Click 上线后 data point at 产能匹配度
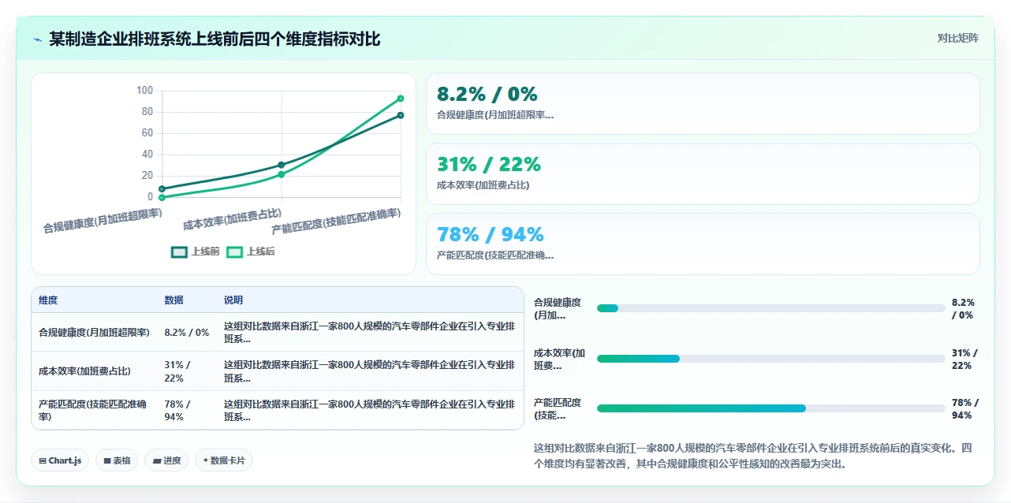Image resolution: width=1011 pixels, height=503 pixels. click(x=401, y=99)
